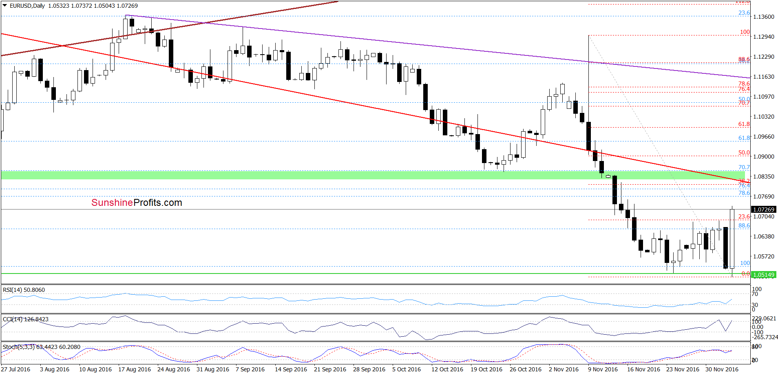This screenshot has height=375, width=778.
Task: Click the 1.09660 price axis label
Action: [763, 137]
